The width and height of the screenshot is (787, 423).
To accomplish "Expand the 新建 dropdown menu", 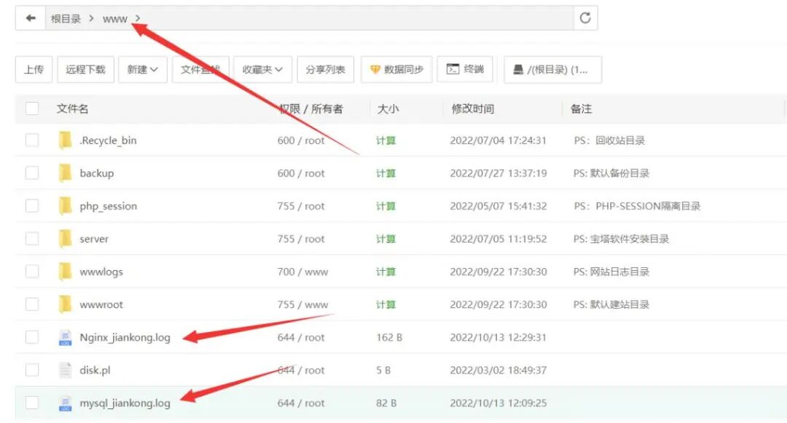I will [143, 70].
